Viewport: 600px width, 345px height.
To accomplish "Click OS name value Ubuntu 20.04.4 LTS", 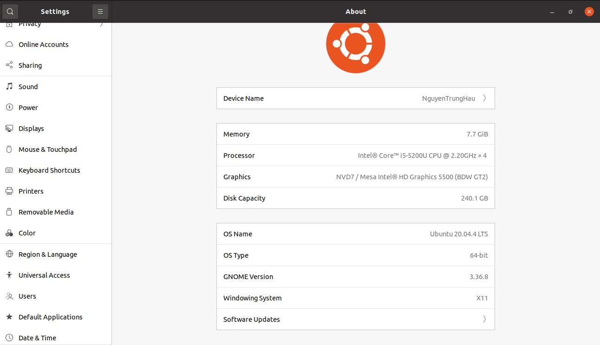I will pos(459,234).
